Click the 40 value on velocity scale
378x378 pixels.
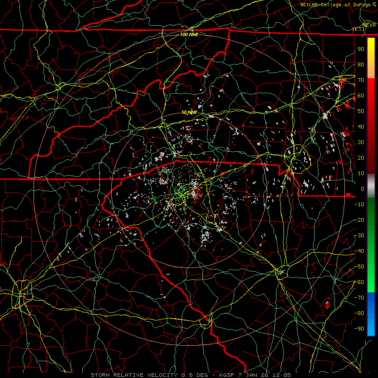[x=361, y=126]
